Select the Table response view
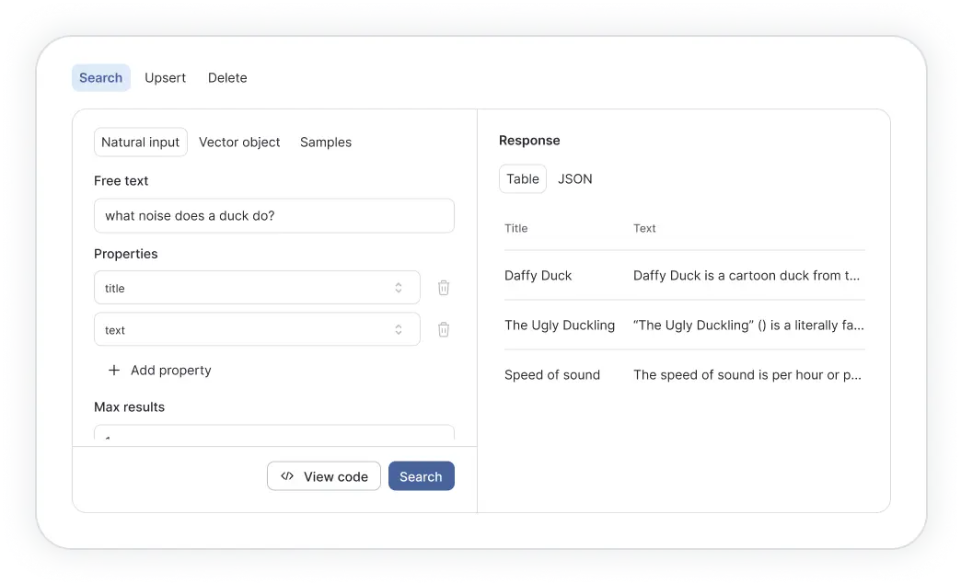This screenshot has width=961, height=583. [x=522, y=179]
